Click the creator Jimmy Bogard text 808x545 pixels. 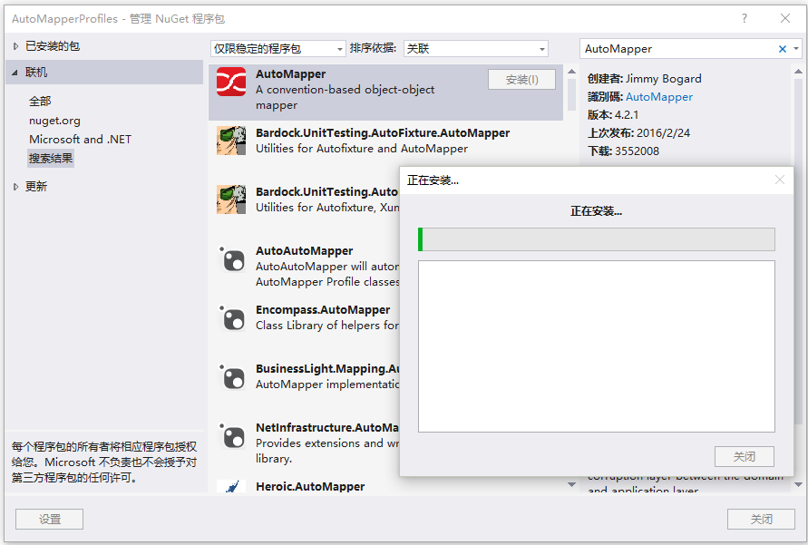[x=663, y=79]
